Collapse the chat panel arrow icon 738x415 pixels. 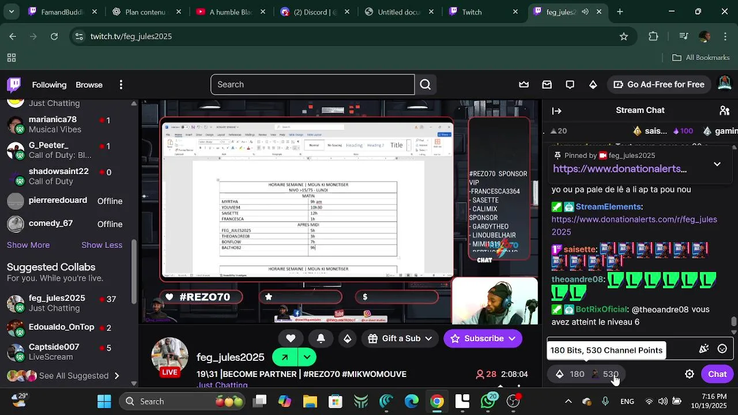557,111
